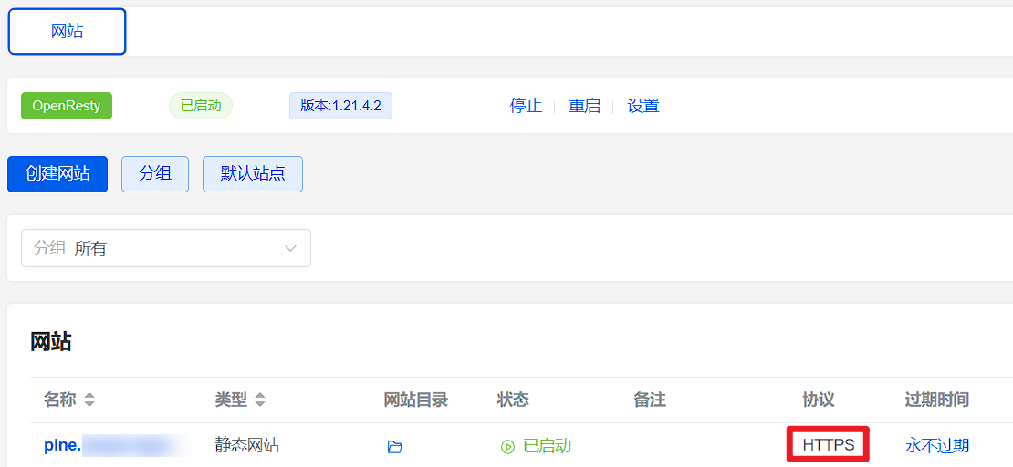Click the 版本:1.21.4.2 version tag
Image resolution: width=1013 pixels, height=467 pixels.
click(x=340, y=106)
